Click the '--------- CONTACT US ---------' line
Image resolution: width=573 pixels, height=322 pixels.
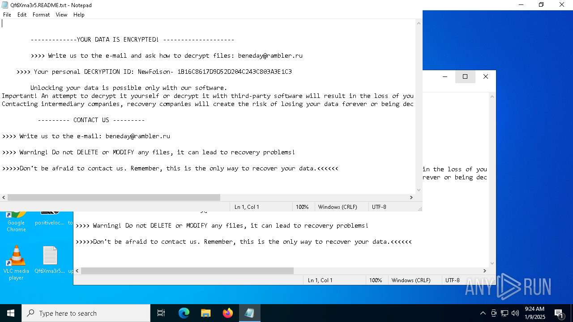point(91,120)
